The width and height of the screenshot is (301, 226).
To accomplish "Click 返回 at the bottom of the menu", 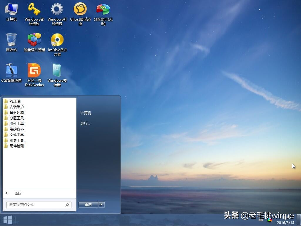I will [18, 193].
